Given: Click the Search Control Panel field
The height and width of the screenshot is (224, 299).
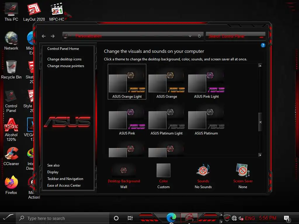Looking at the screenshot, I should (236, 36).
